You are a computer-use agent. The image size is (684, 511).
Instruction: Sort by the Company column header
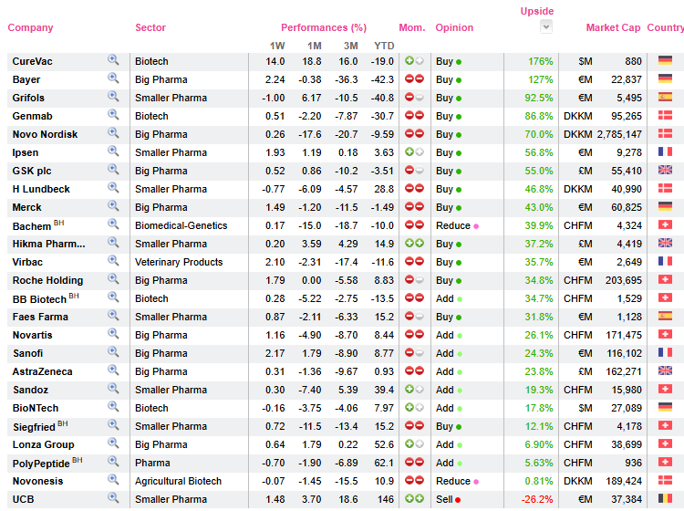tap(30, 27)
